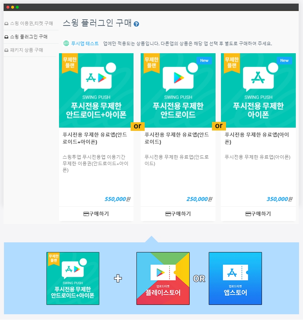Buy the 250,000원 안드로이드 plan
This screenshot has height=320, width=303.
click(x=178, y=214)
